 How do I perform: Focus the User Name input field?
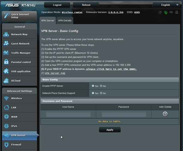(x=68, y=114)
